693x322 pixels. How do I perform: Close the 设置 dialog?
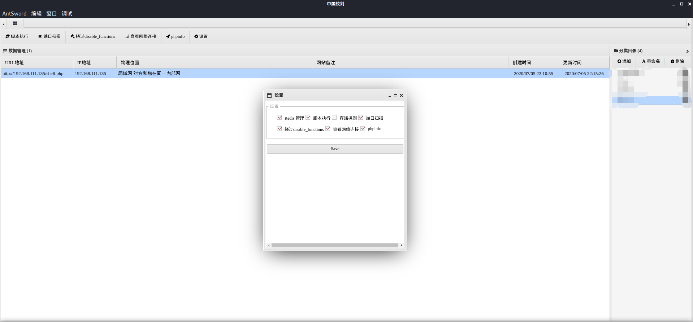click(401, 96)
